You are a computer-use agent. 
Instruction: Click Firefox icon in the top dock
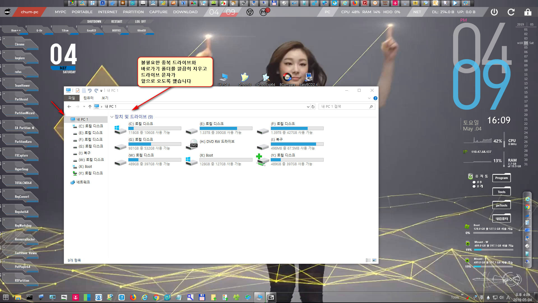(x=355, y=3)
